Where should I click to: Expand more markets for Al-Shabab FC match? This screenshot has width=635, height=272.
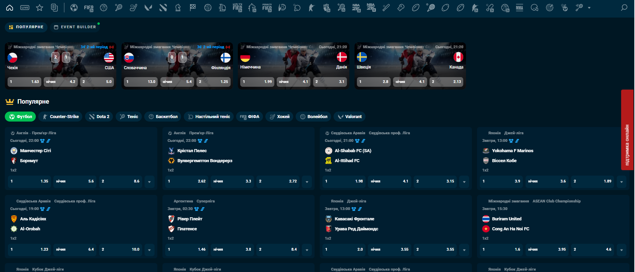click(x=464, y=181)
